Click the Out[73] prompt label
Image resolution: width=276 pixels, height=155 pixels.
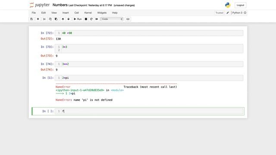coord(47,56)
